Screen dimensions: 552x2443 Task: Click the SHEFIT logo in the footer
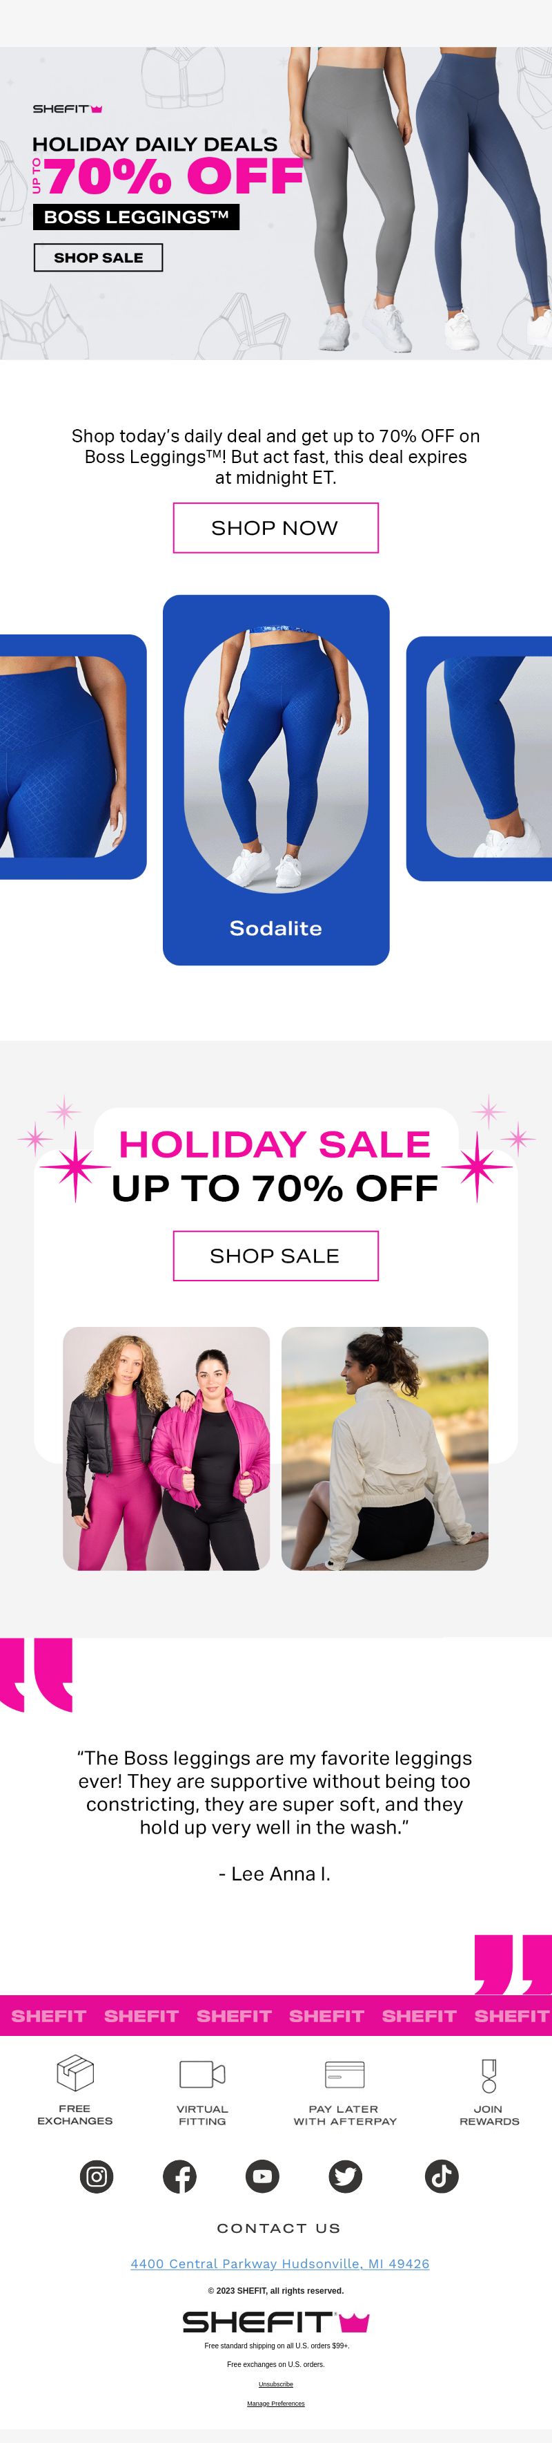click(275, 2321)
